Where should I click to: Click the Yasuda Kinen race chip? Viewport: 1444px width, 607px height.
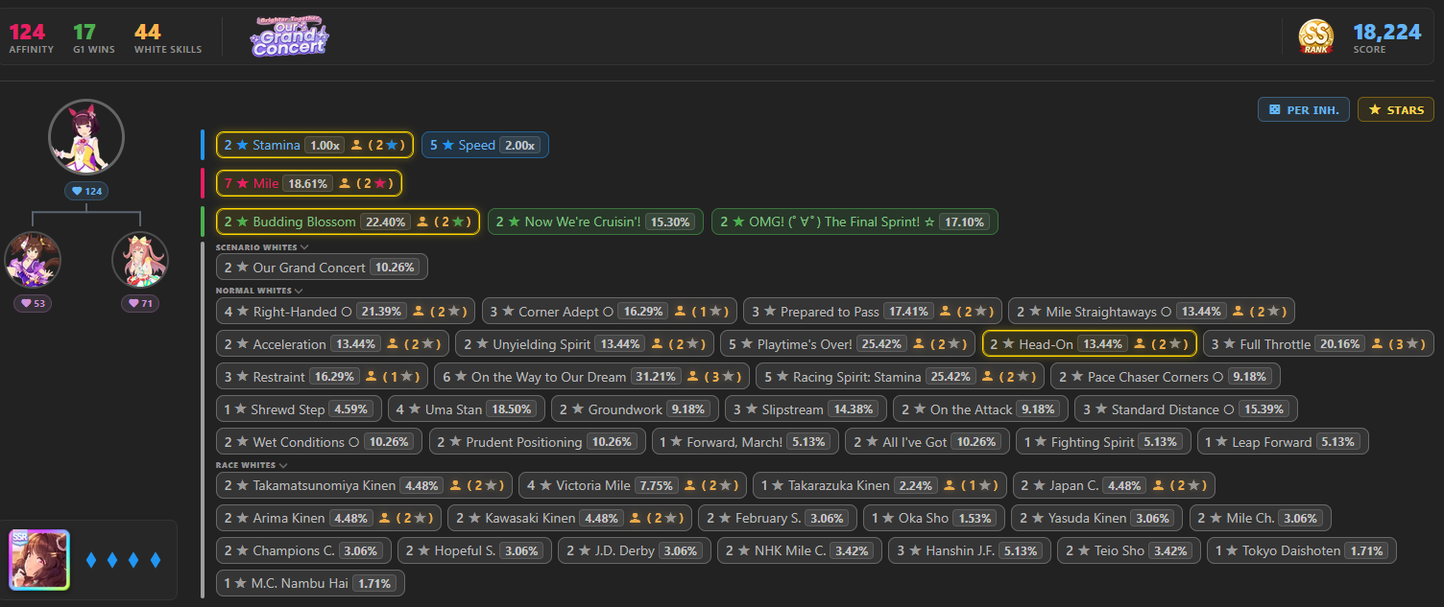[x=1097, y=518]
